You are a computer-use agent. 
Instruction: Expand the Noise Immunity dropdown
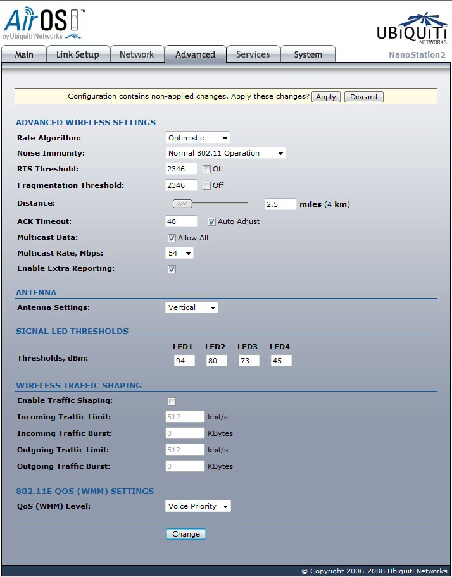coord(225,153)
